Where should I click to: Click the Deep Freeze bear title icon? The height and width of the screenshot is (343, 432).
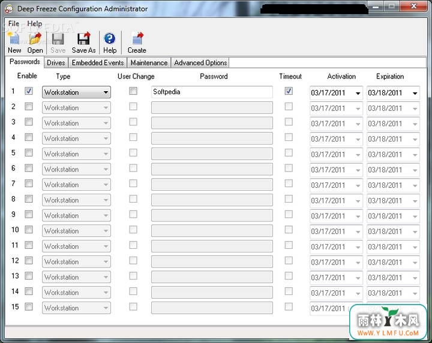coord(9,9)
